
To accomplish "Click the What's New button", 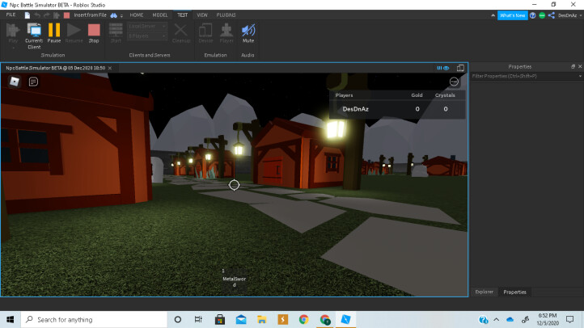I will click(513, 15).
